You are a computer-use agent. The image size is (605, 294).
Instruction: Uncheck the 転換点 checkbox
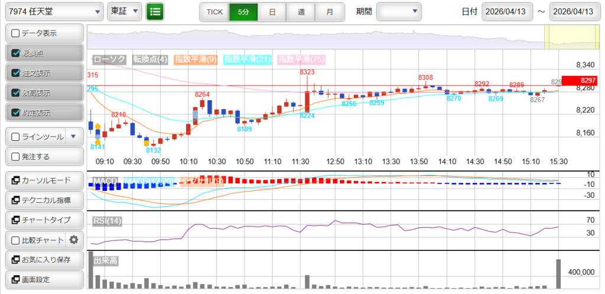coord(15,53)
